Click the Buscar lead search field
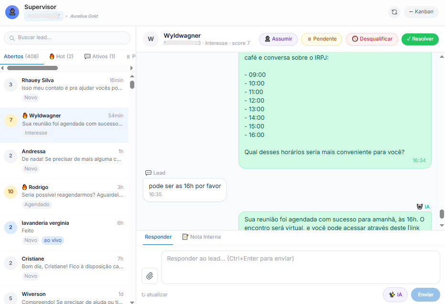This screenshot has width=445, height=304. (67, 38)
